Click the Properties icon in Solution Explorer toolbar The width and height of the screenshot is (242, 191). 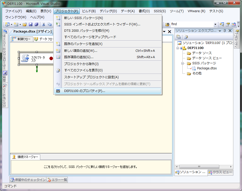click(x=179, y=37)
